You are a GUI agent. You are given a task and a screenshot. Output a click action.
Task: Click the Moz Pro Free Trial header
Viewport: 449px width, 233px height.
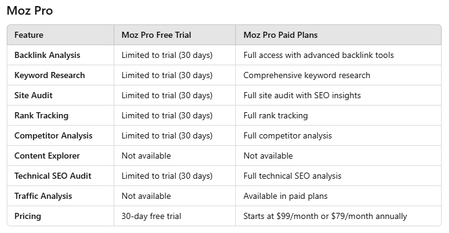point(156,35)
